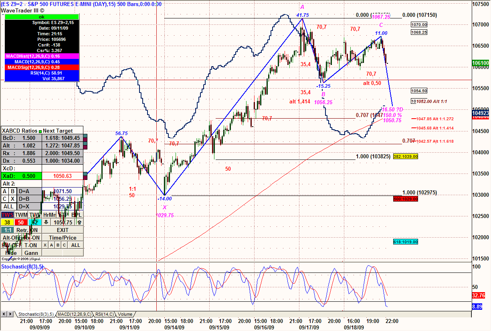Viewport: 491px width, 331px height.
Task: Click the 618:1019.00 cyan price label
Action: (406, 242)
